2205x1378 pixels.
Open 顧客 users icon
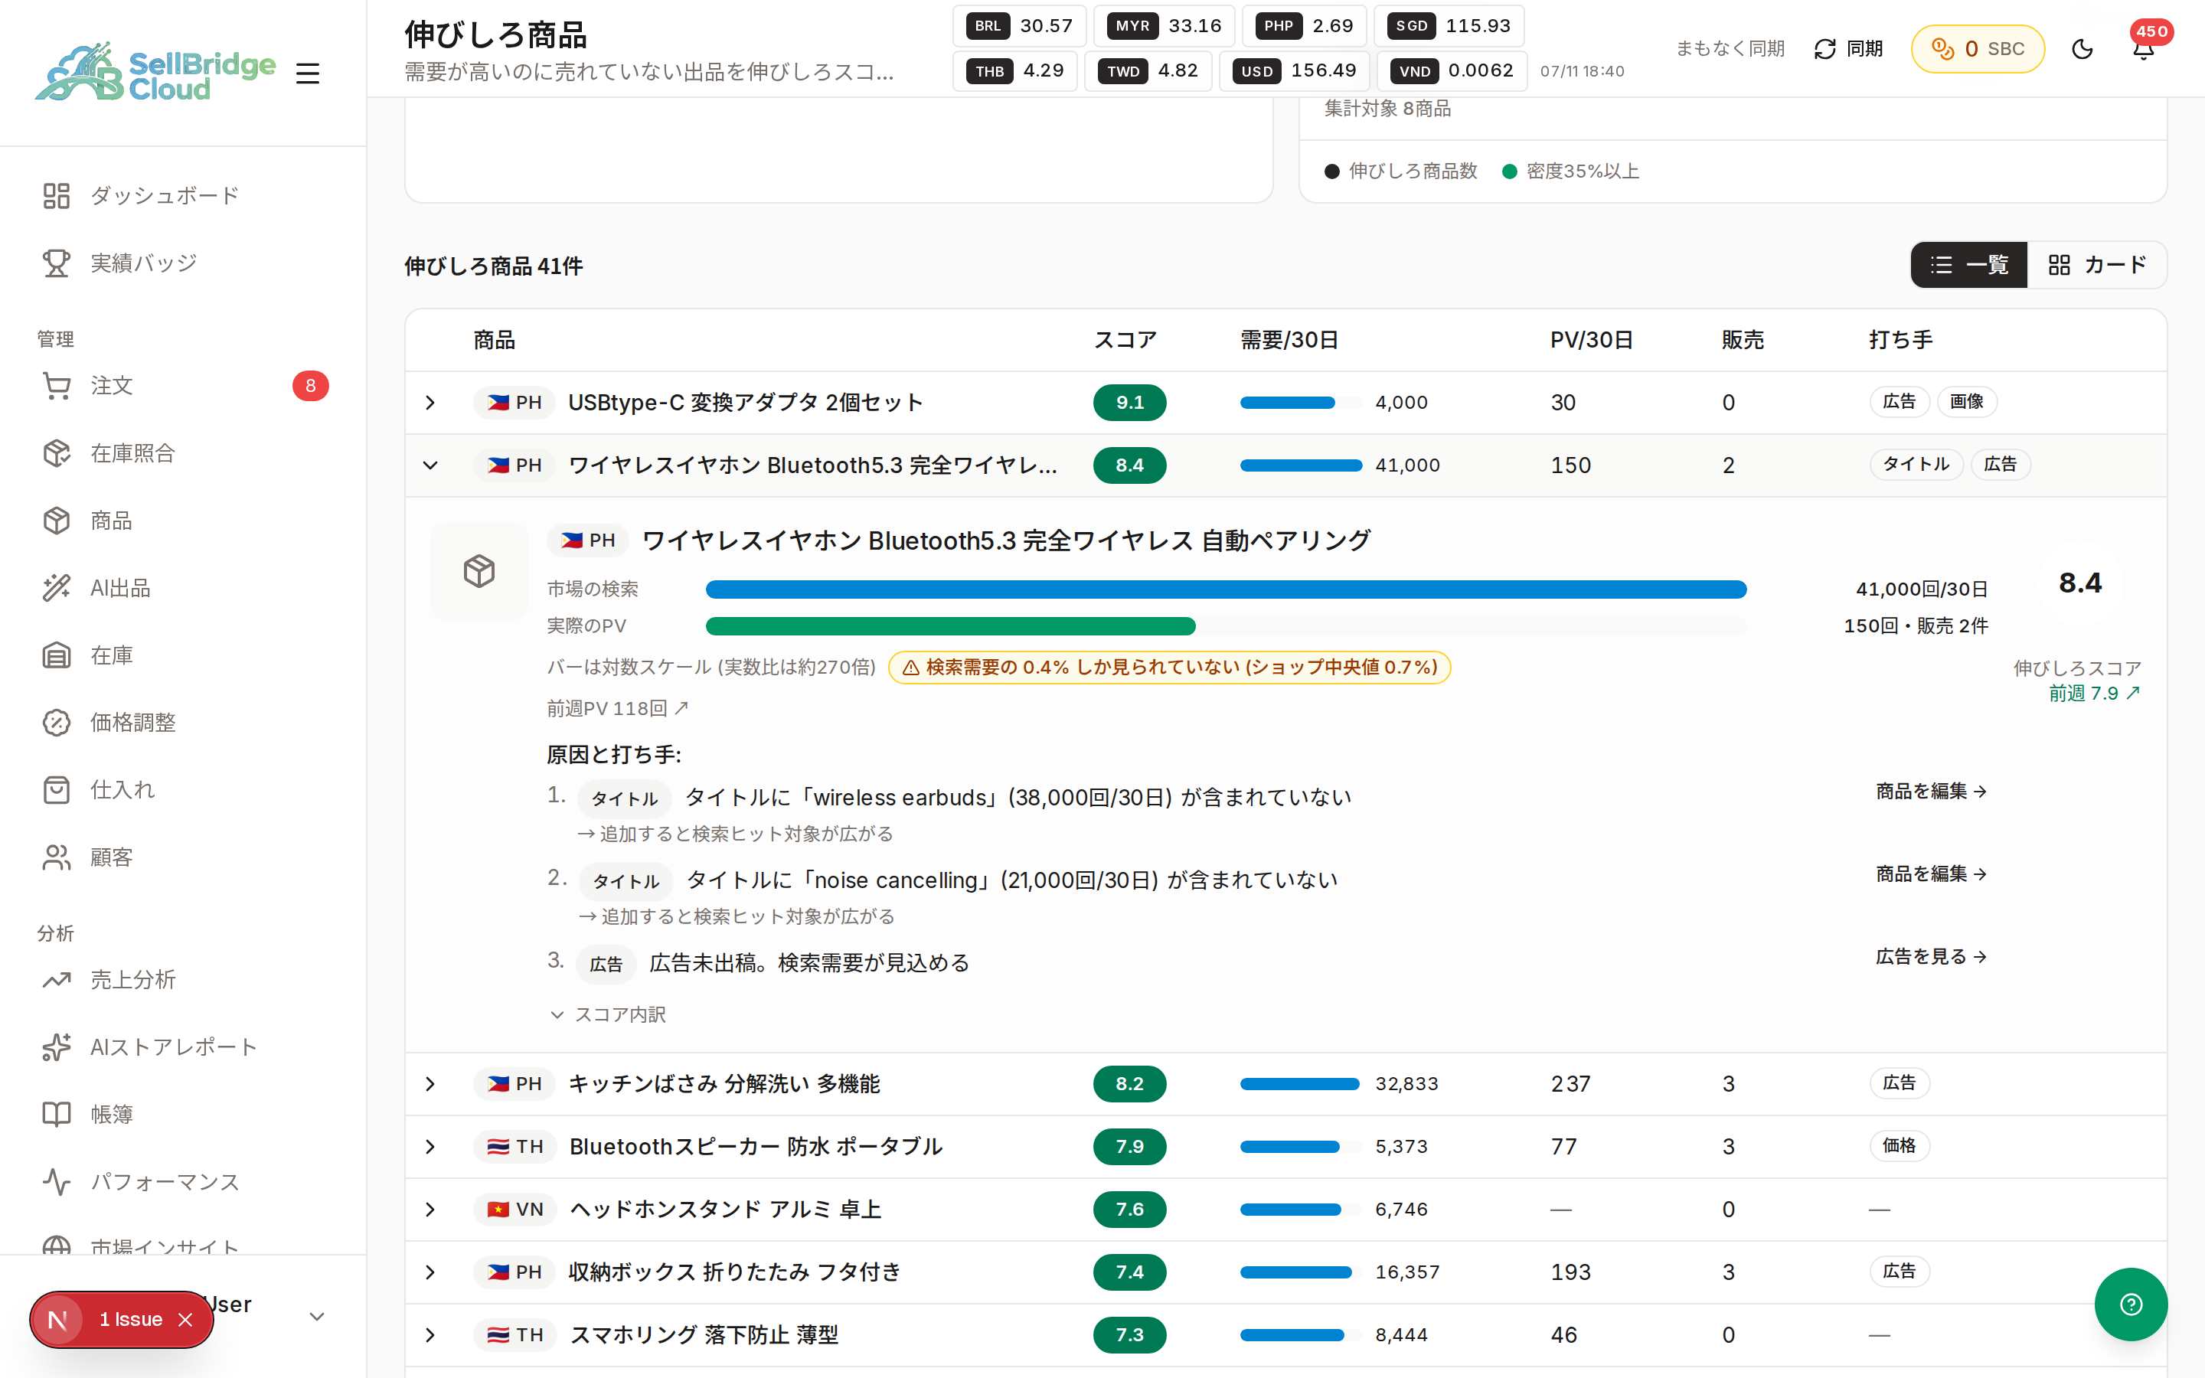[x=57, y=857]
